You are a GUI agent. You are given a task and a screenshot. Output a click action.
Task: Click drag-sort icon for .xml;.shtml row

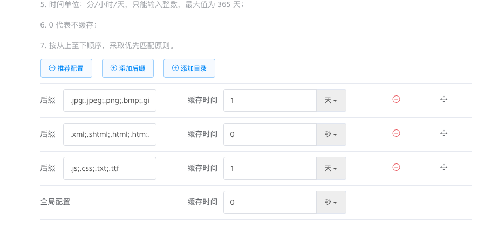click(444, 134)
